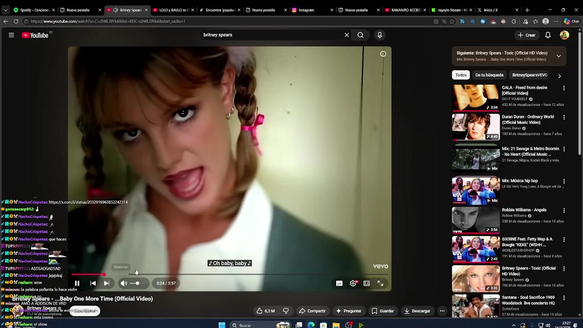This screenshot has width=583, height=328.
Task: Add page to favorites with star icon
Action: click(452, 21)
